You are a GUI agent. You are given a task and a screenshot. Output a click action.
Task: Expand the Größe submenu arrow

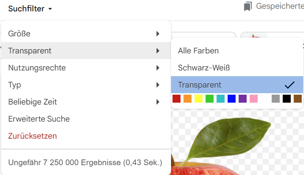pos(157,34)
